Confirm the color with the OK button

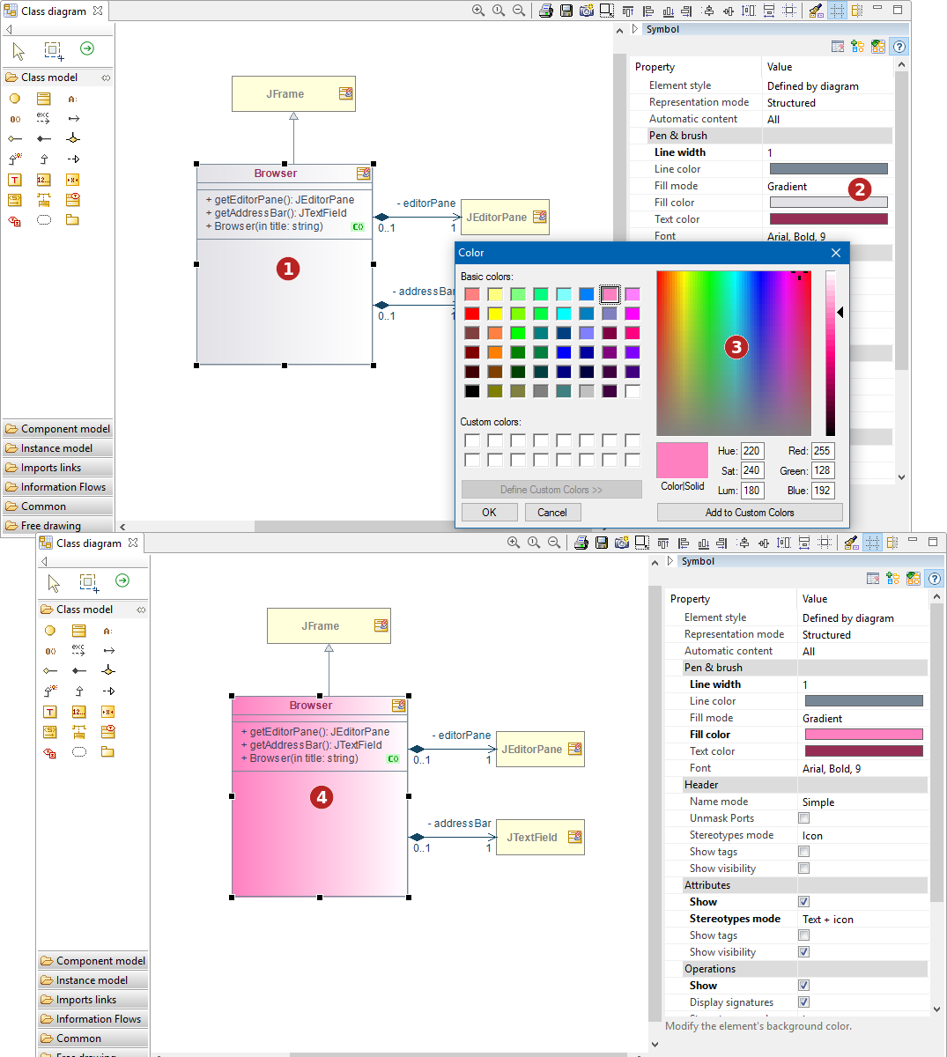pyautogui.click(x=489, y=513)
